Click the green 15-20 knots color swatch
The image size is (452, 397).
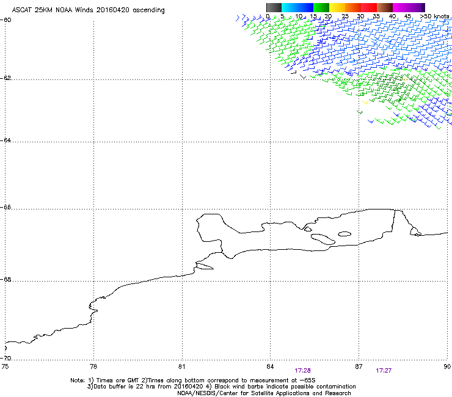click(x=321, y=7)
